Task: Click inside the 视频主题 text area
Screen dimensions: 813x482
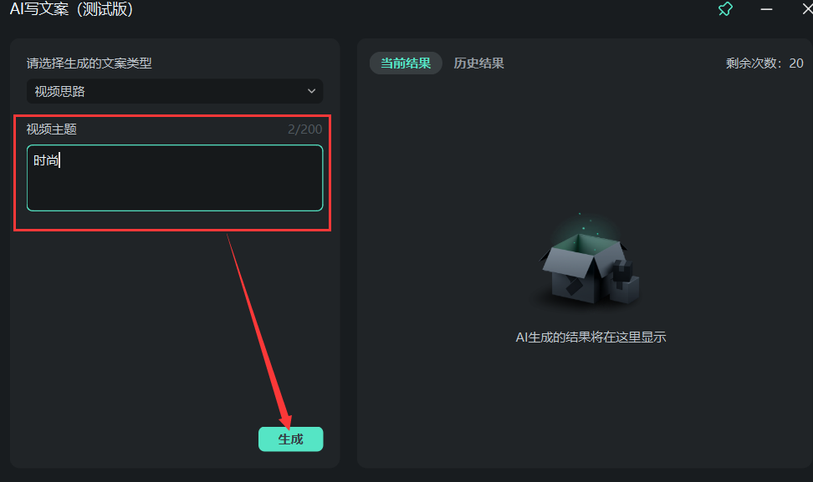Action: pyautogui.click(x=175, y=175)
